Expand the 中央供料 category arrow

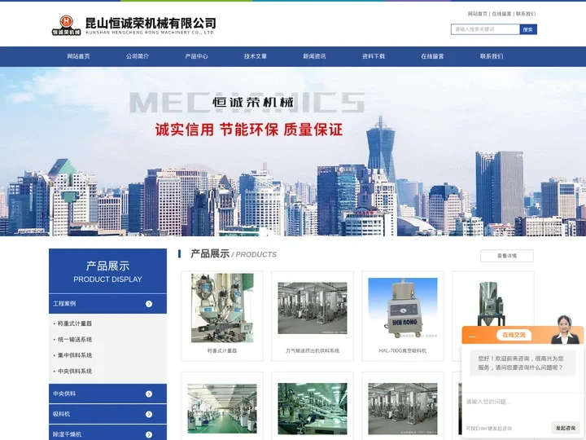point(149,394)
